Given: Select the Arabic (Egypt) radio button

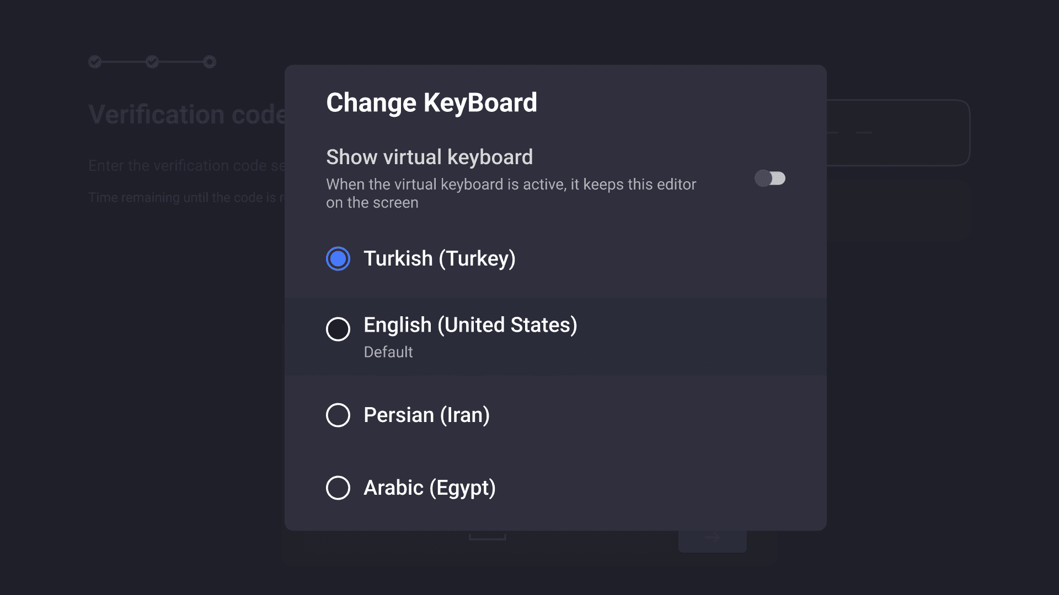Looking at the screenshot, I should click(338, 488).
